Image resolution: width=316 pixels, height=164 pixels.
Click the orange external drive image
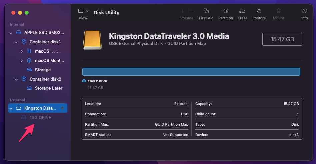click(x=92, y=40)
